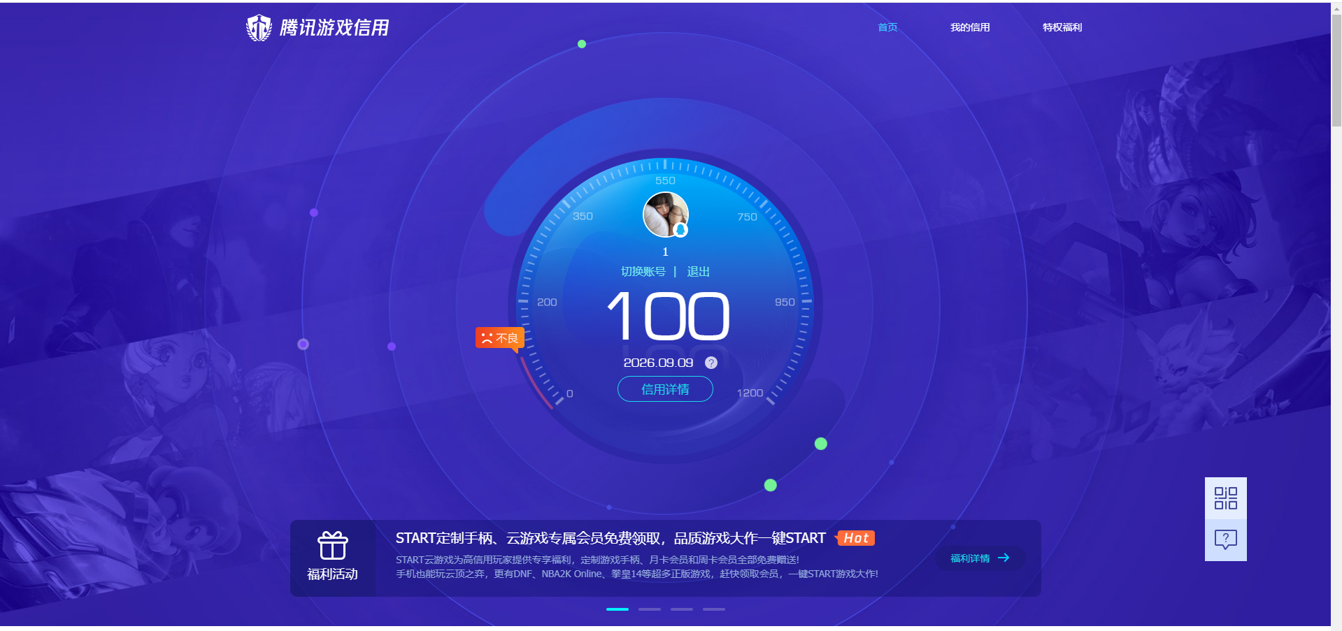Select the second carousel indicator

[x=650, y=609]
